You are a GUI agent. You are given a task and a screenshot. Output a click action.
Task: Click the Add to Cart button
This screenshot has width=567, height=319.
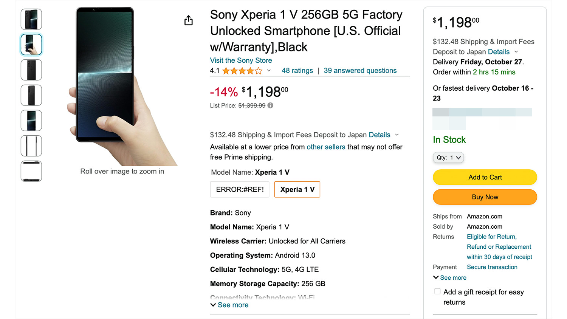(485, 177)
